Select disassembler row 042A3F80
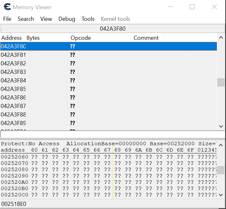Screen dimensions: 226x209 tap(13, 46)
